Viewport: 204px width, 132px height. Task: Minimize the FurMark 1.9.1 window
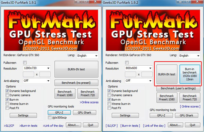78,2
